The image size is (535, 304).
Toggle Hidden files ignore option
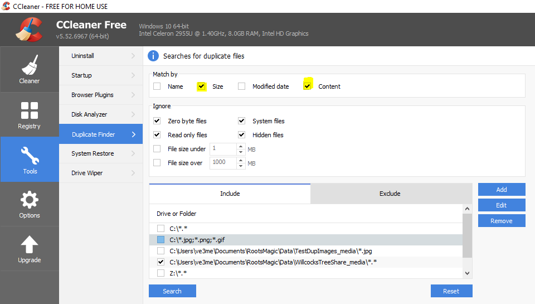tap(241, 135)
